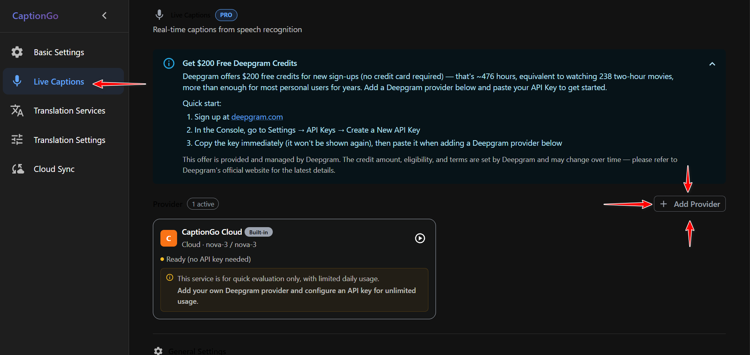Click 'Real-time captions from speech recognition' subtitle

tap(228, 29)
